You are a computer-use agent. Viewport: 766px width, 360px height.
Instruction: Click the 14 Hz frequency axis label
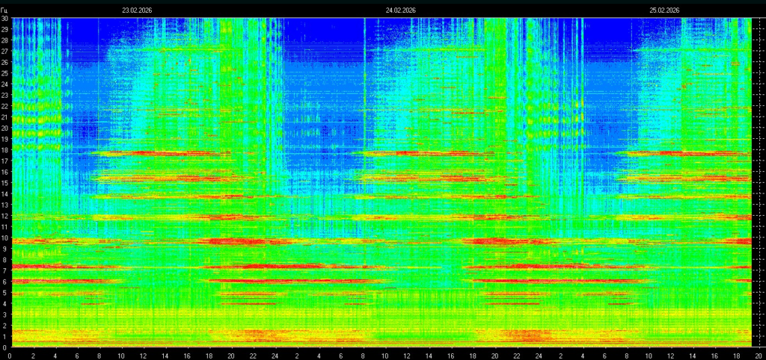[4, 194]
